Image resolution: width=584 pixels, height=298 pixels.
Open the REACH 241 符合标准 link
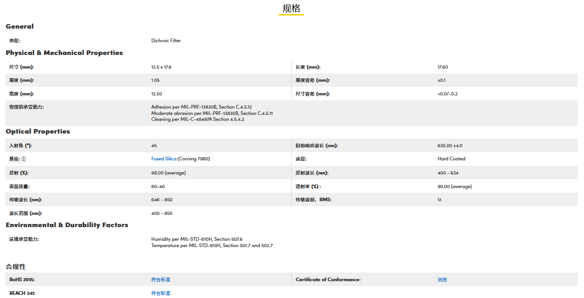[x=161, y=293]
